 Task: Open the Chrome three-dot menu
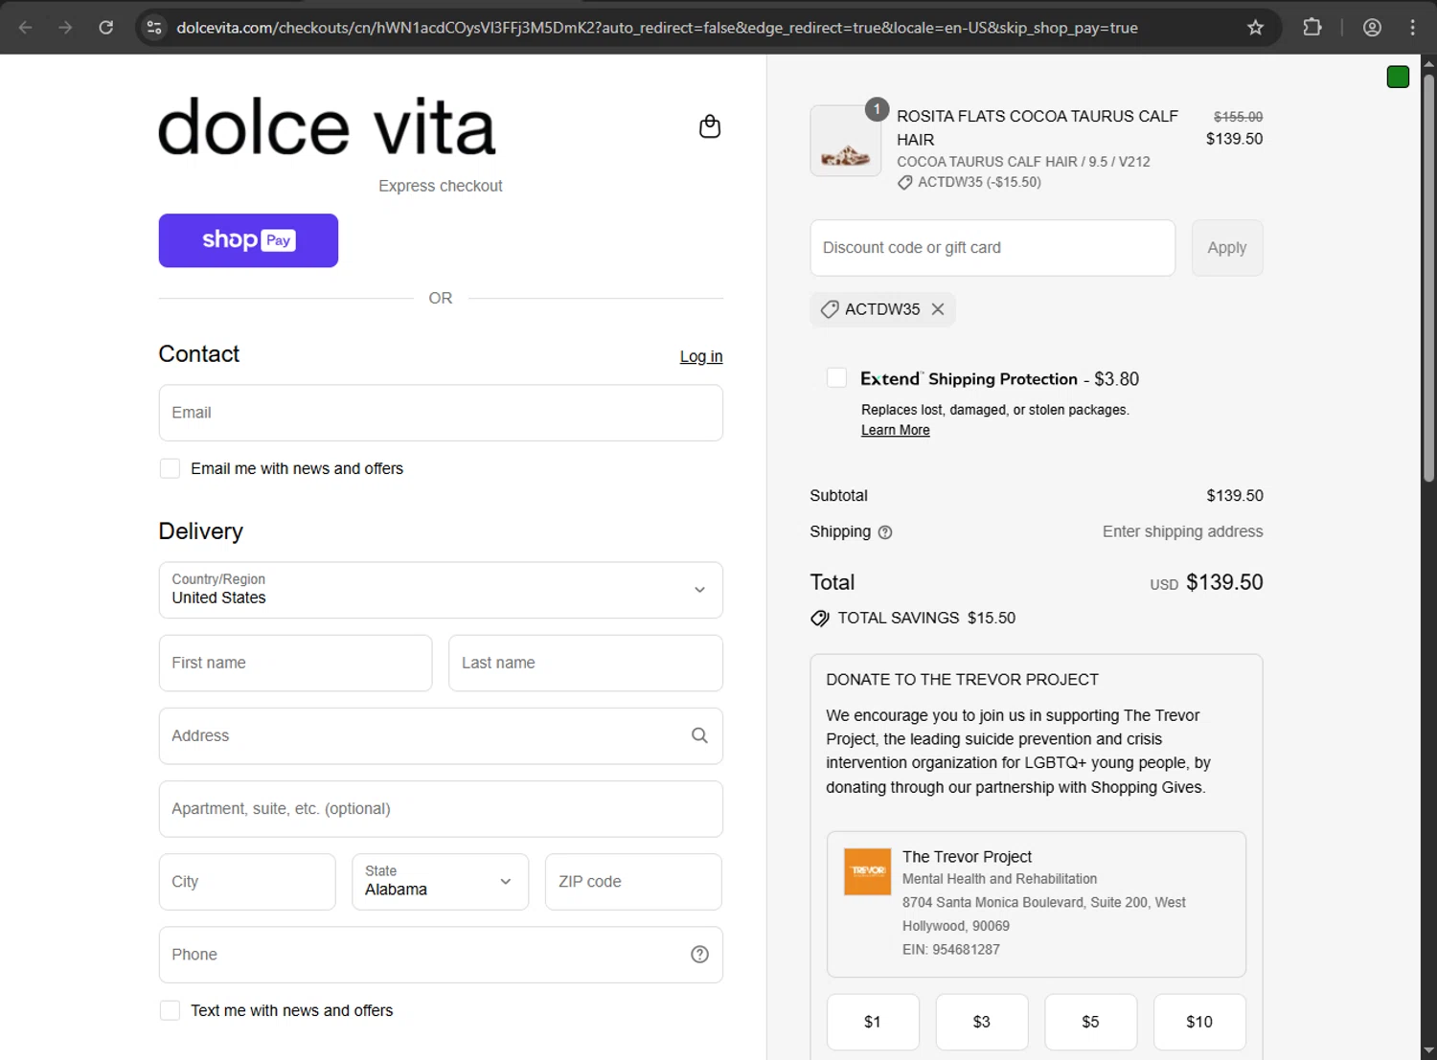tap(1412, 28)
